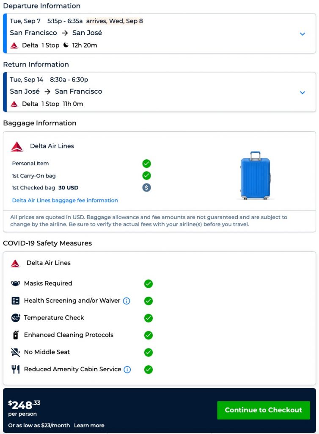Expand the return flight details chevron
The width and height of the screenshot is (319, 434).
tap(302, 92)
